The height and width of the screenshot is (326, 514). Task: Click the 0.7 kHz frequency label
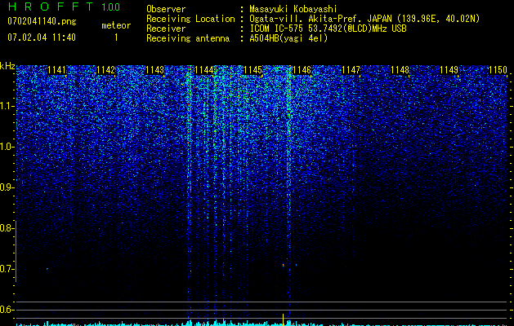point(7,269)
